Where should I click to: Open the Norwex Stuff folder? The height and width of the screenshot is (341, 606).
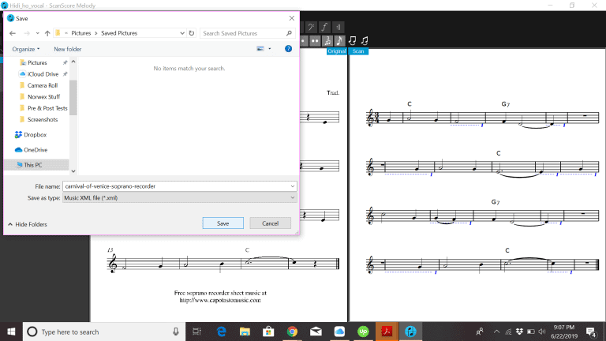coord(43,96)
